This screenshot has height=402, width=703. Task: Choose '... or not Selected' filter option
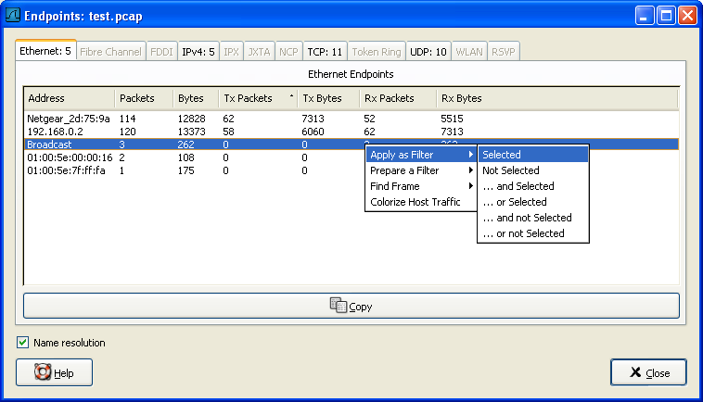pos(523,233)
